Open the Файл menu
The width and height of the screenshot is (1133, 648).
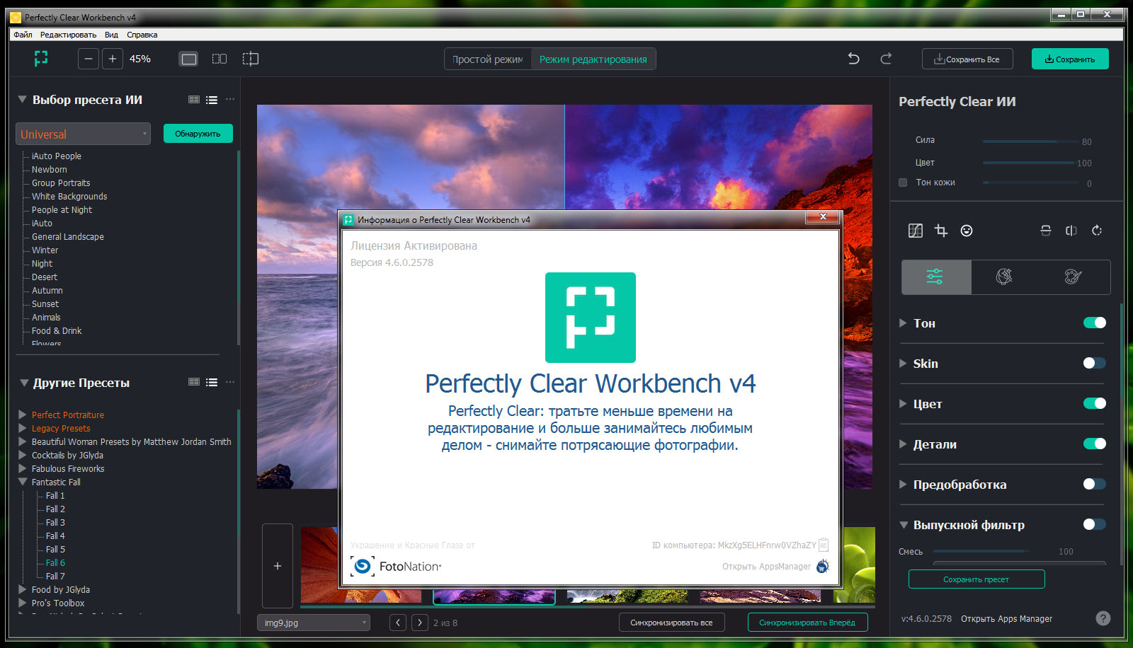[23, 35]
